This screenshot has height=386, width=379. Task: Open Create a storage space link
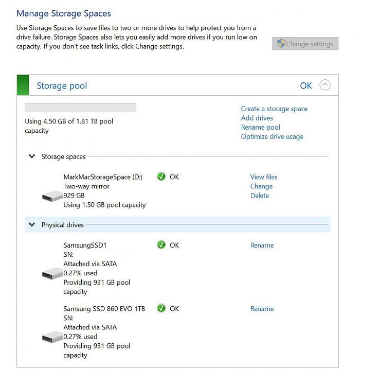coord(274,109)
